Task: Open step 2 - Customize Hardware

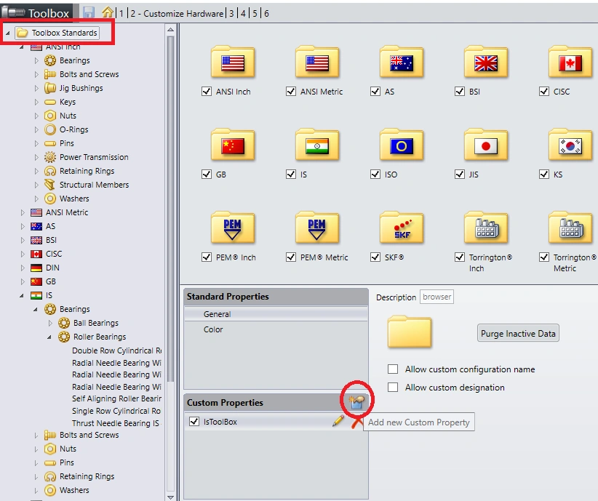Action: point(177,13)
